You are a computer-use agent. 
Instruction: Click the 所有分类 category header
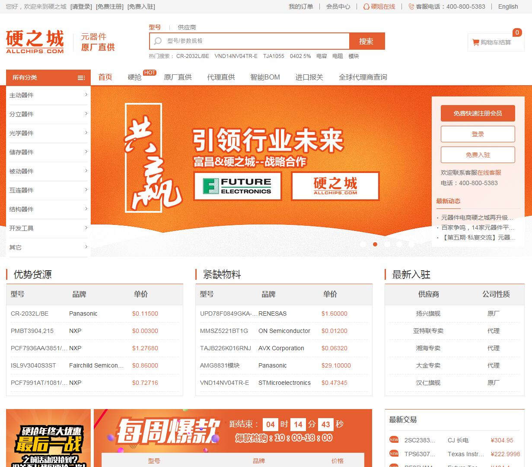click(x=48, y=78)
